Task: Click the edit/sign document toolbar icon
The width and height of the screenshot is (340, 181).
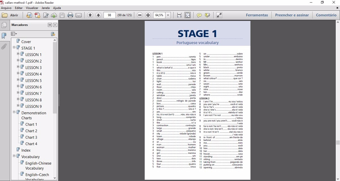Action: [46, 15]
